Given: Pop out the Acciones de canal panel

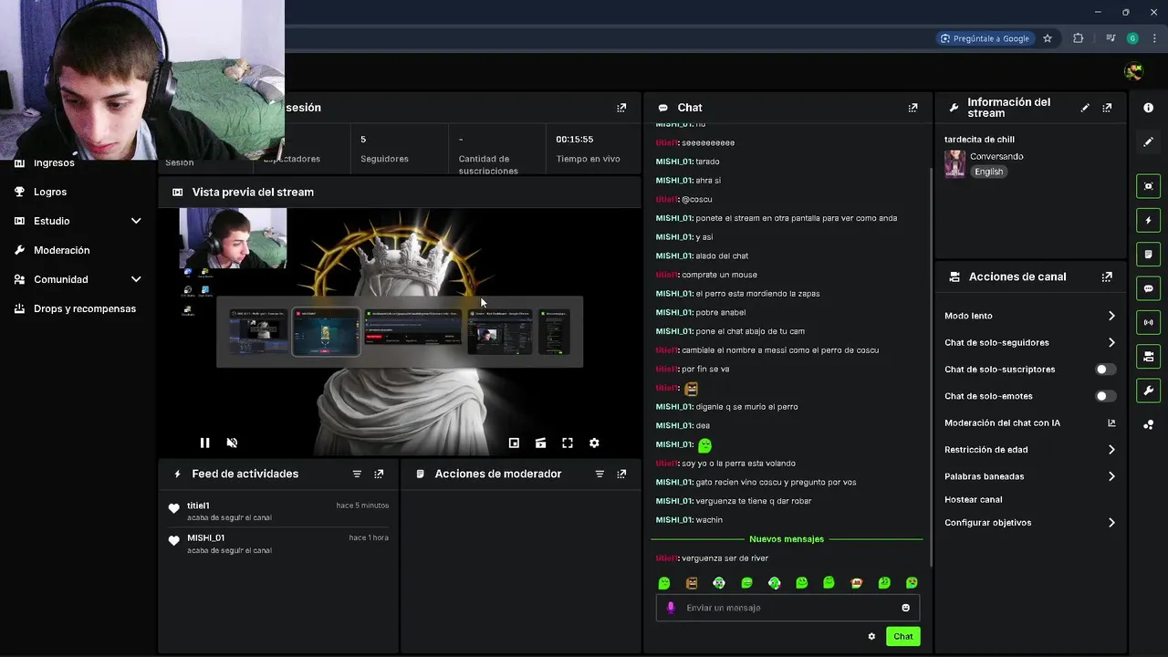Looking at the screenshot, I should 1107,276.
